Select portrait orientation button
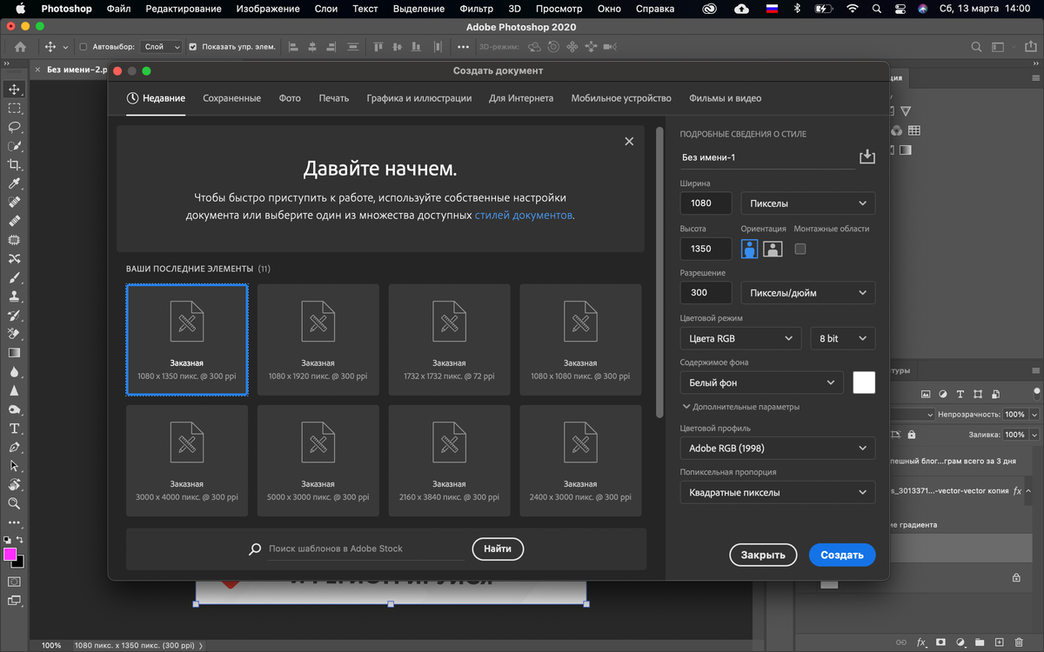This screenshot has width=1044, height=652. (749, 249)
